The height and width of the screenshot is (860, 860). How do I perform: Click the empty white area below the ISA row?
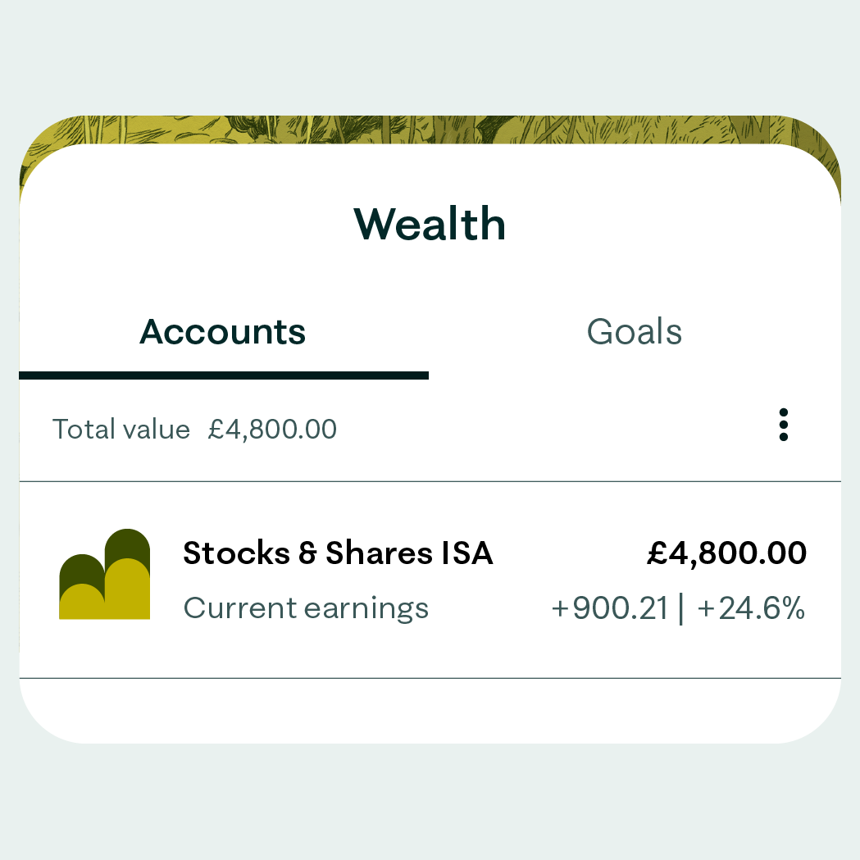pos(430,710)
